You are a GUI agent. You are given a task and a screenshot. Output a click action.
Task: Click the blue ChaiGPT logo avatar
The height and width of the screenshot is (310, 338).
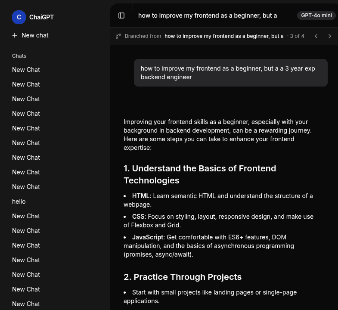click(x=19, y=17)
